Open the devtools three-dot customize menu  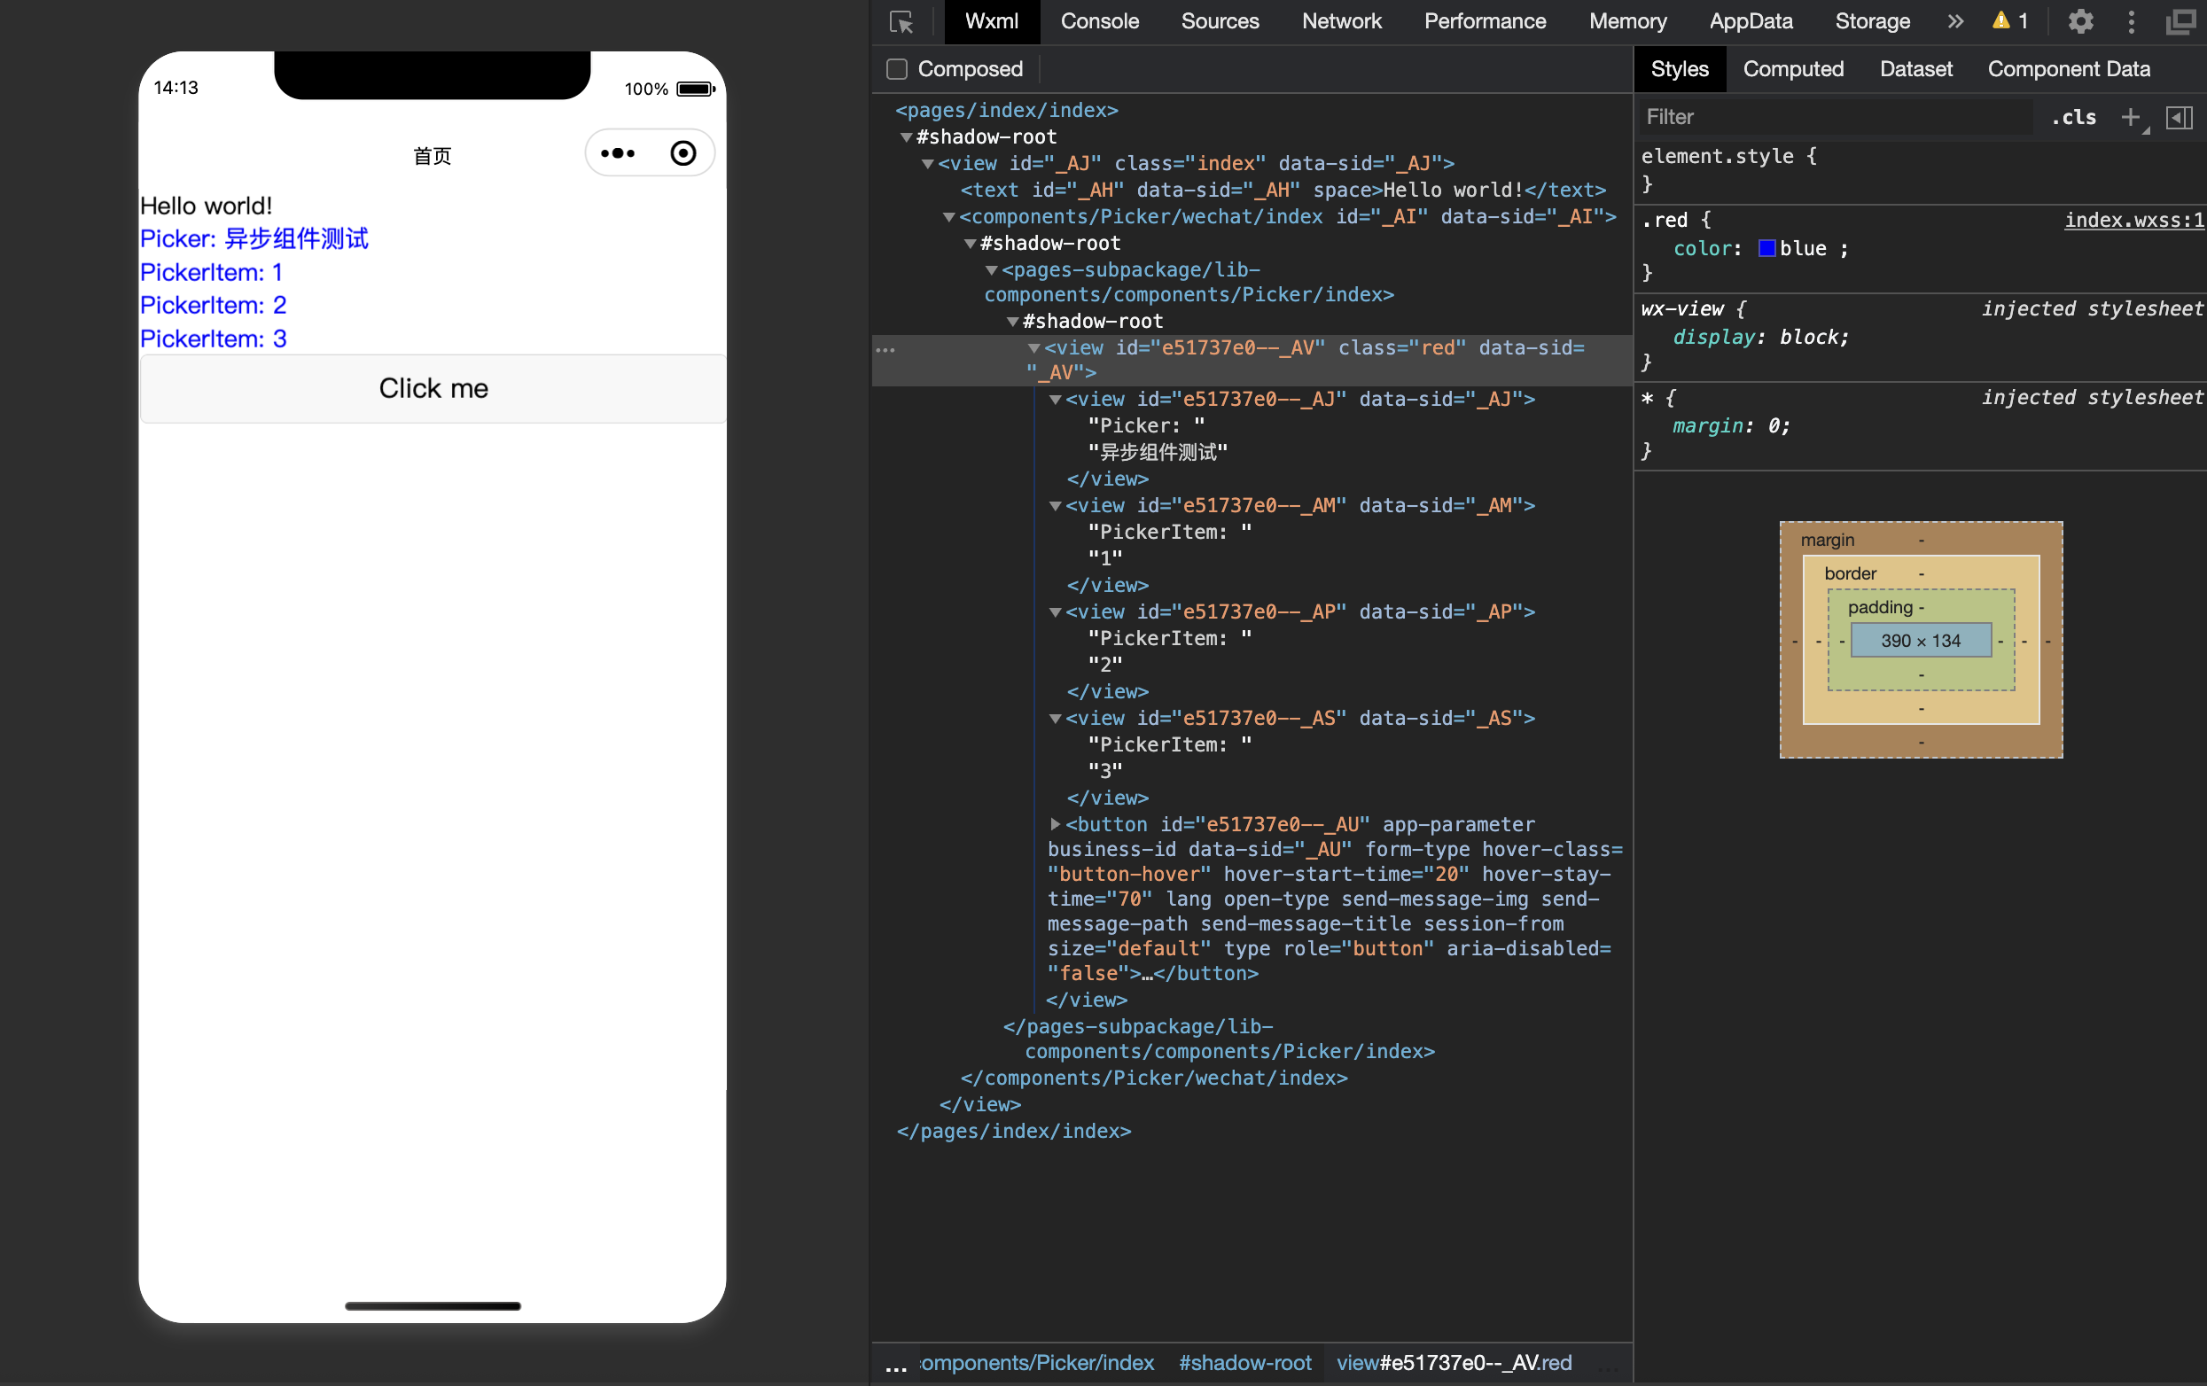[x=2131, y=21]
